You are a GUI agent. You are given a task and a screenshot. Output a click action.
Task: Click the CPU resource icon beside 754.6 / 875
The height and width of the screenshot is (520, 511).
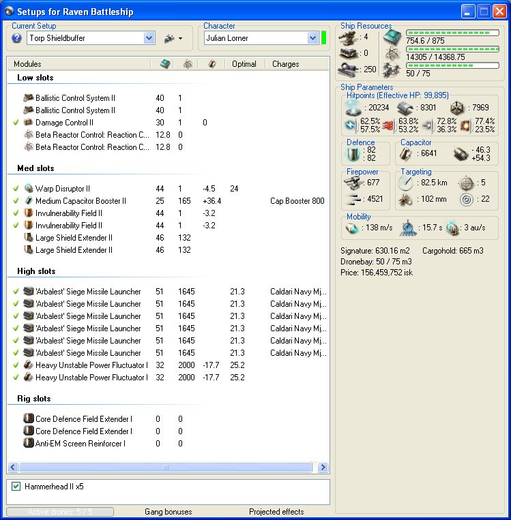click(x=392, y=37)
